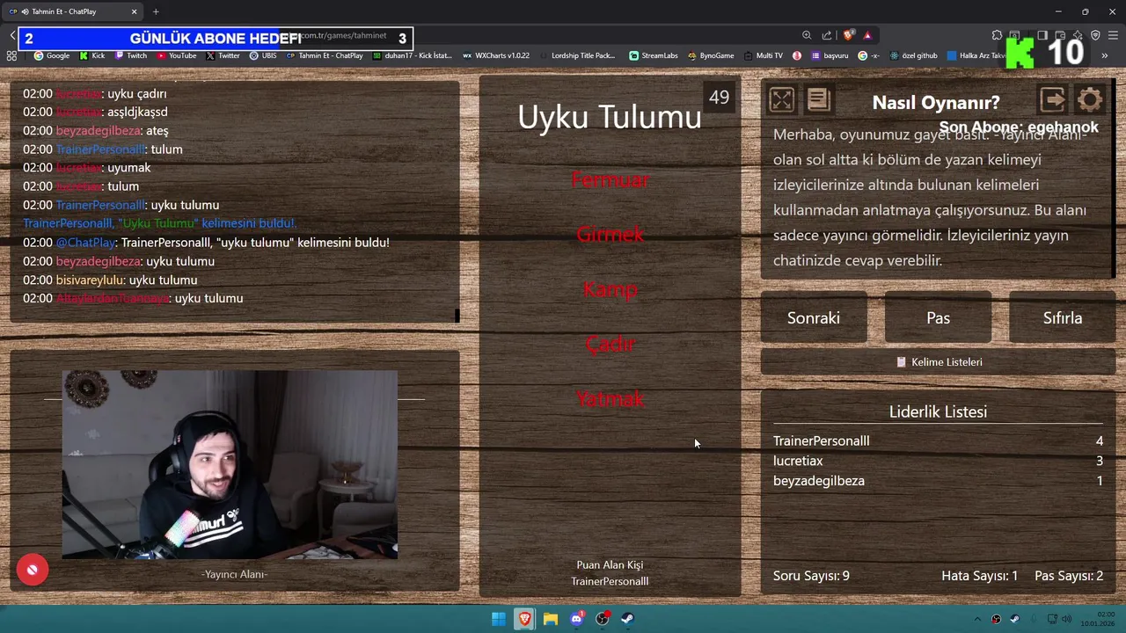Open the Kelime Listeleri button
The height and width of the screenshot is (633, 1126).
[939, 362]
